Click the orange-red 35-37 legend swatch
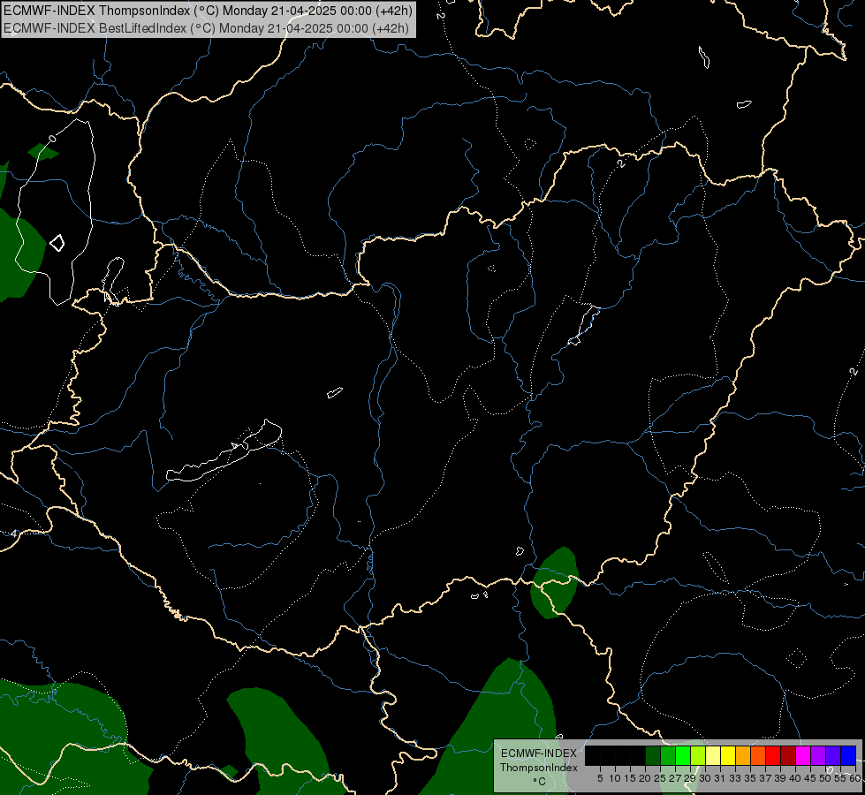This screenshot has width=865, height=795. click(758, 755)
